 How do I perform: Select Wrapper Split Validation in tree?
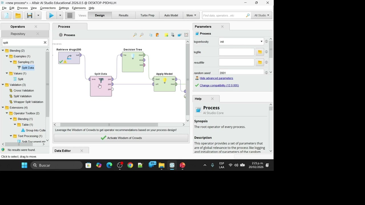[x=28, y=102]
